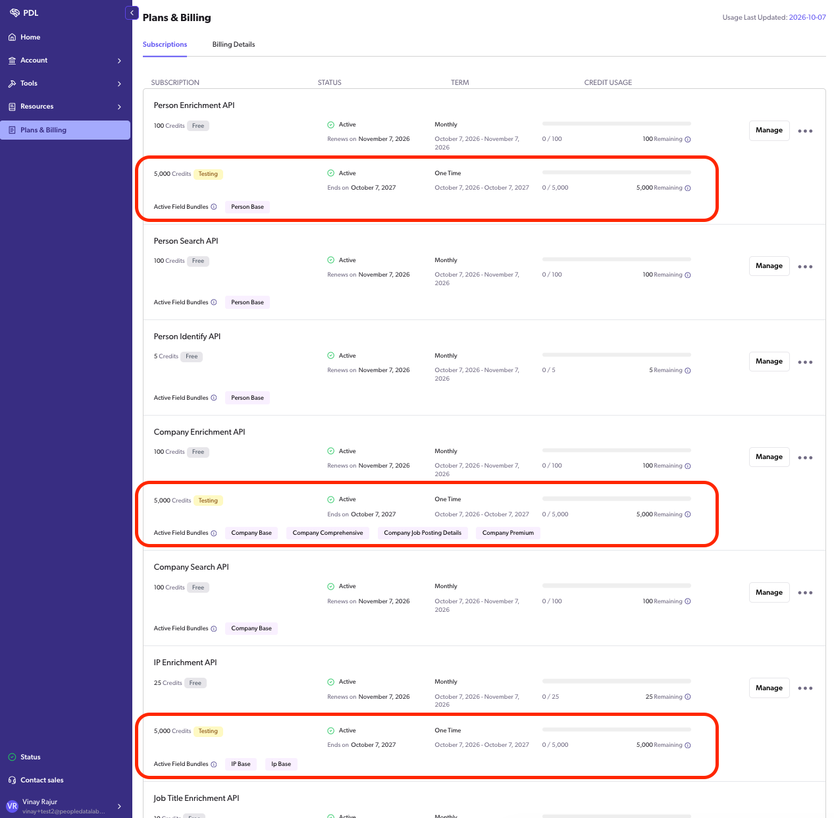This screenshot has width=834, height=818.
Task: Click the Company Premium bundle tag
Action: 508,533
